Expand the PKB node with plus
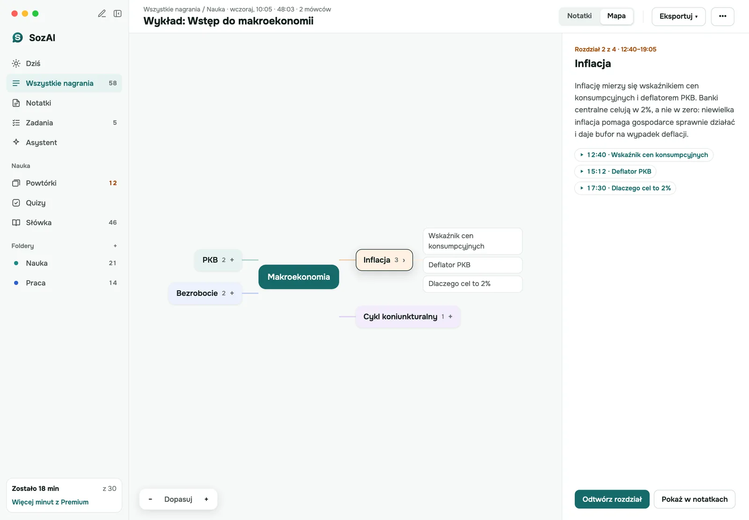 (232, 260)
